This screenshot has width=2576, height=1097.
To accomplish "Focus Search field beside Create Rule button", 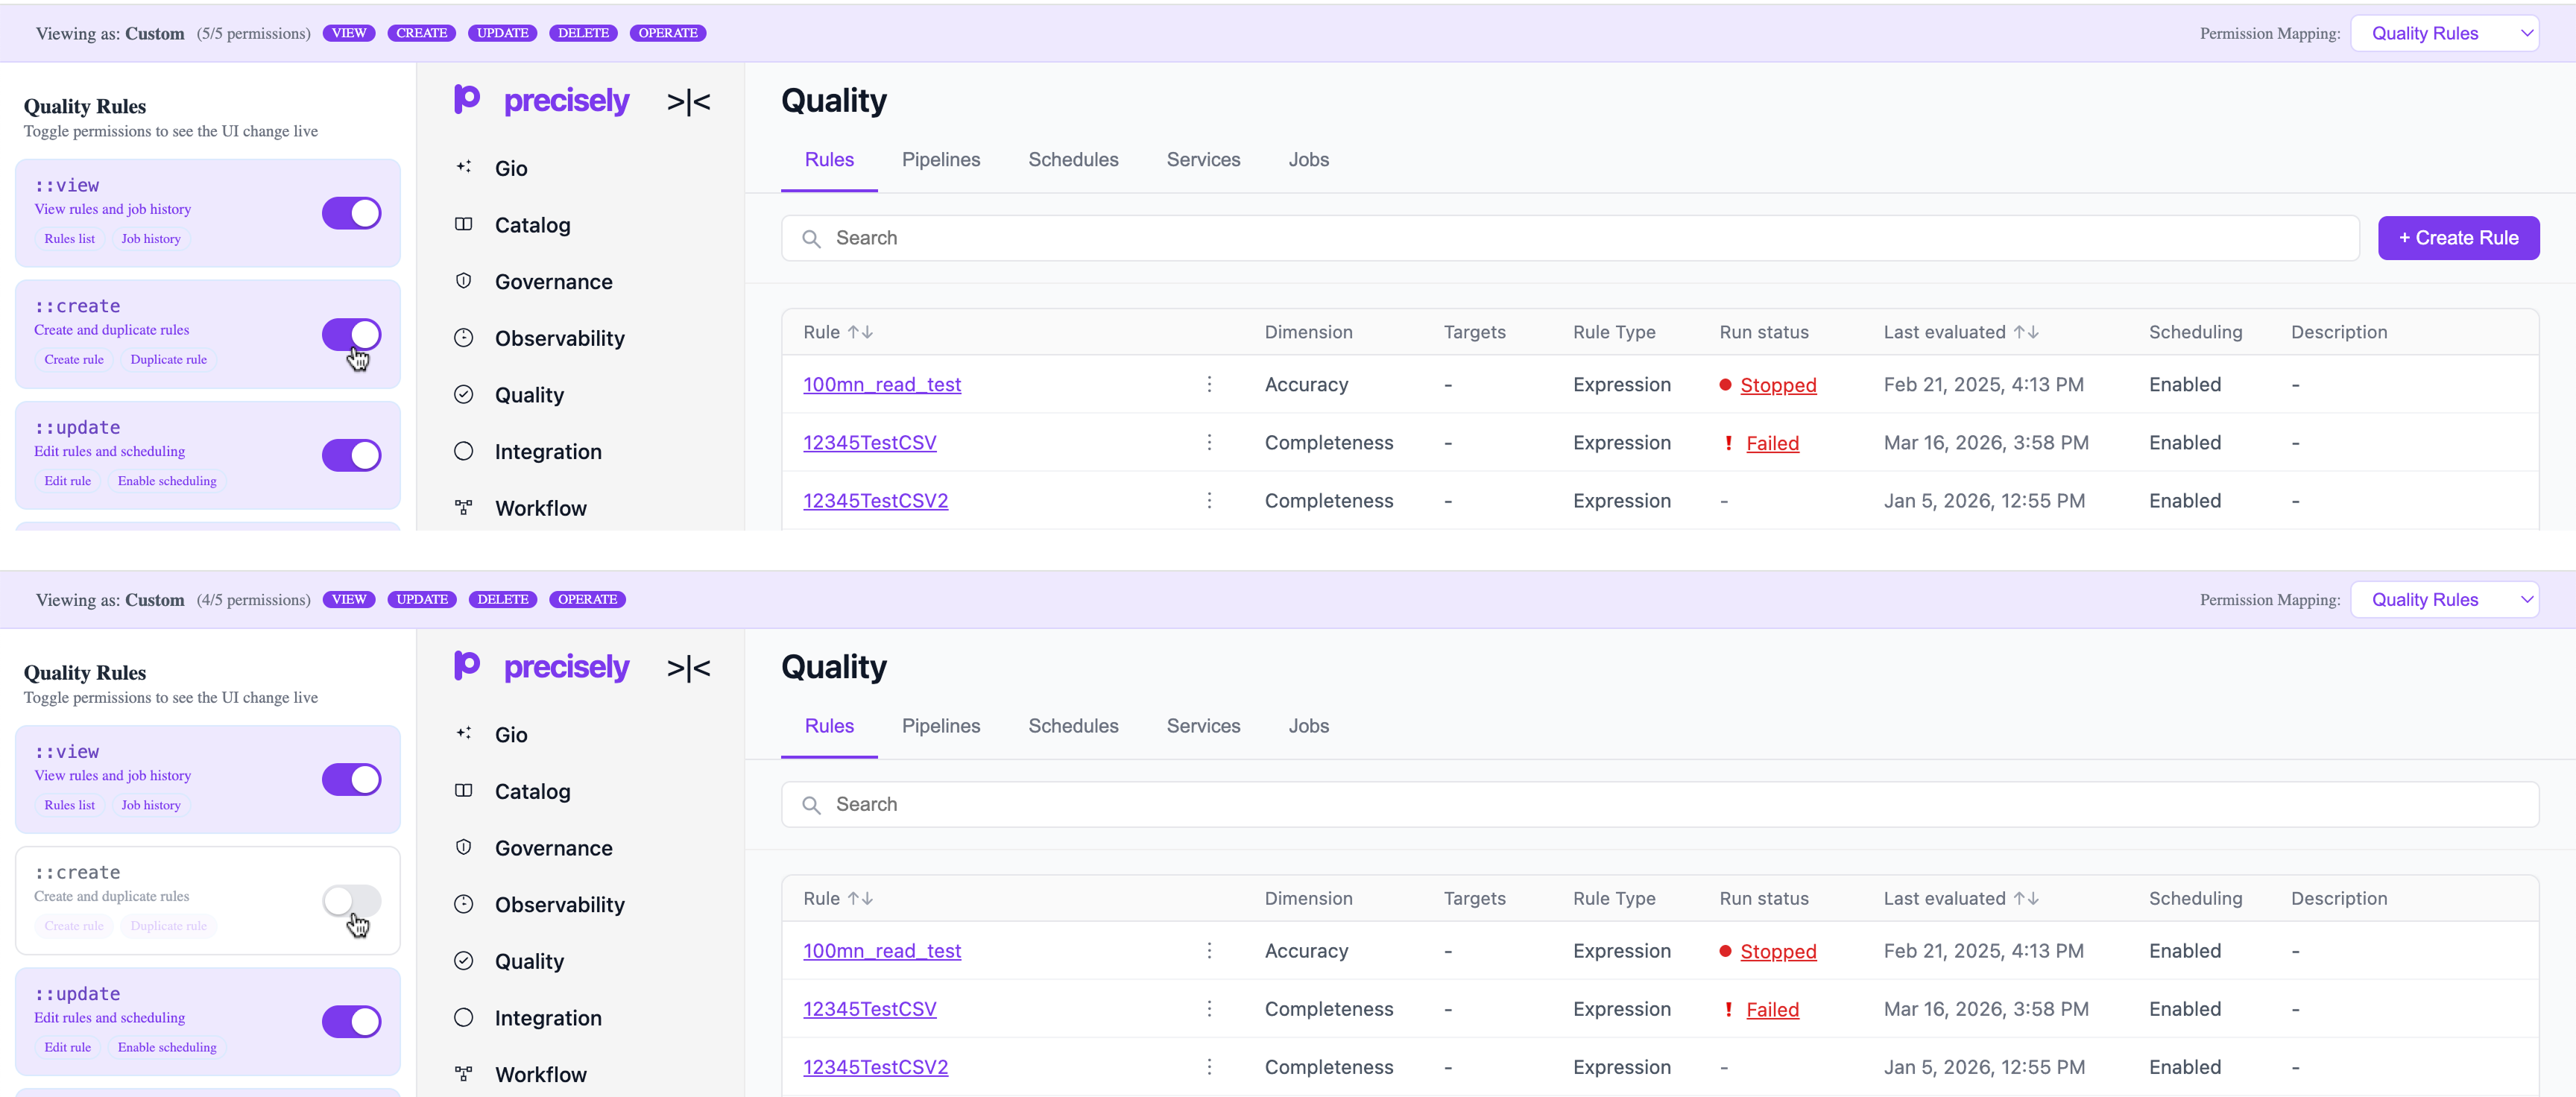I will [1570, 238].
